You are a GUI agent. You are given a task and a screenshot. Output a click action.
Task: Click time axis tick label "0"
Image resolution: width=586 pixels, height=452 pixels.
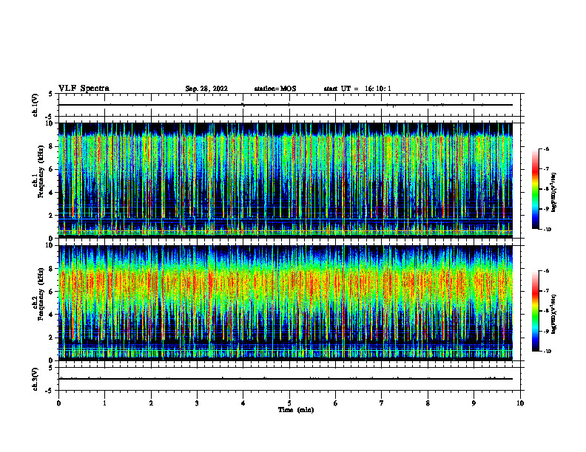[x=58, y=403]
